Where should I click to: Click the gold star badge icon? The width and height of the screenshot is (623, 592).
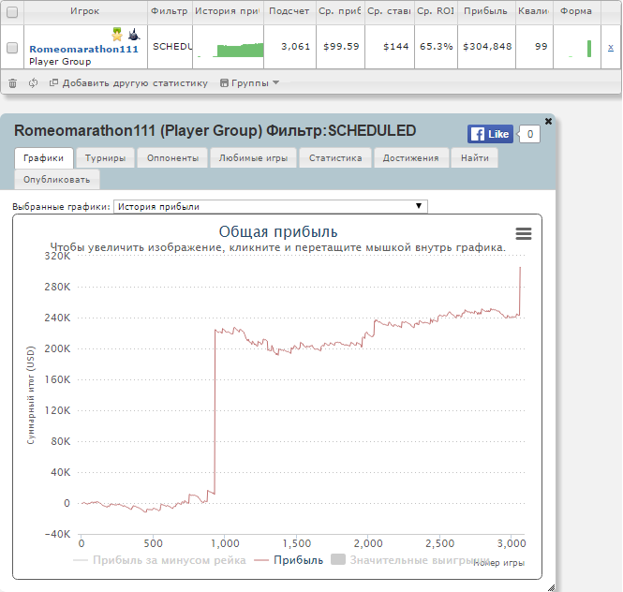point(117,35)
